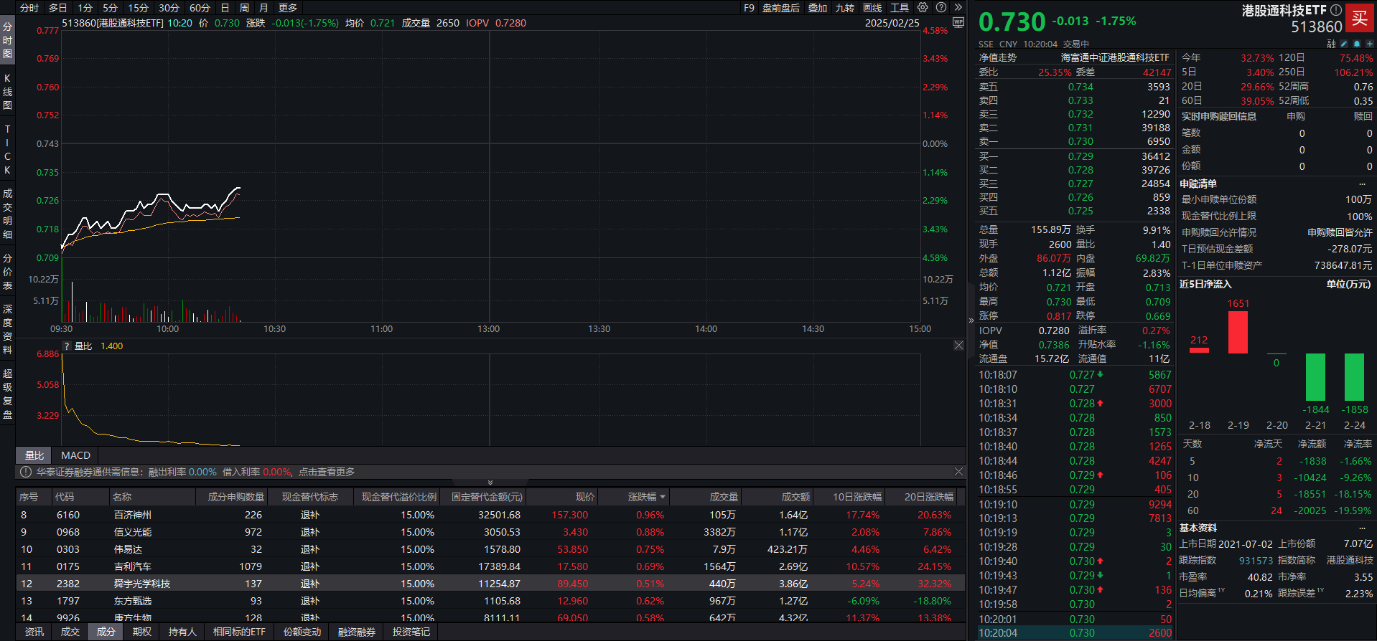Click the info icon beside 港股通科技ETF title

tap(1336, 10)
